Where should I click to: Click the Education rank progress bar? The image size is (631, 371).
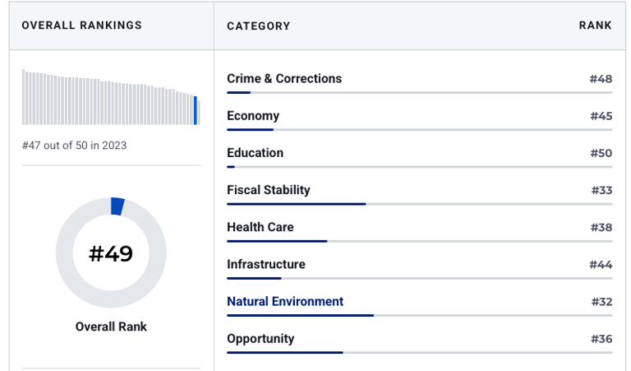click(419, 167)
